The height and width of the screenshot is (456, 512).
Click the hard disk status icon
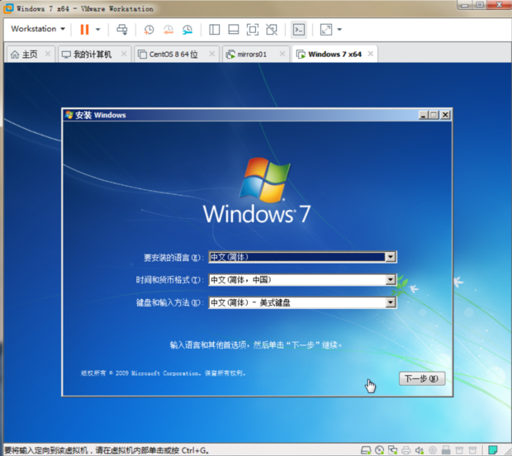click(366, 450)
